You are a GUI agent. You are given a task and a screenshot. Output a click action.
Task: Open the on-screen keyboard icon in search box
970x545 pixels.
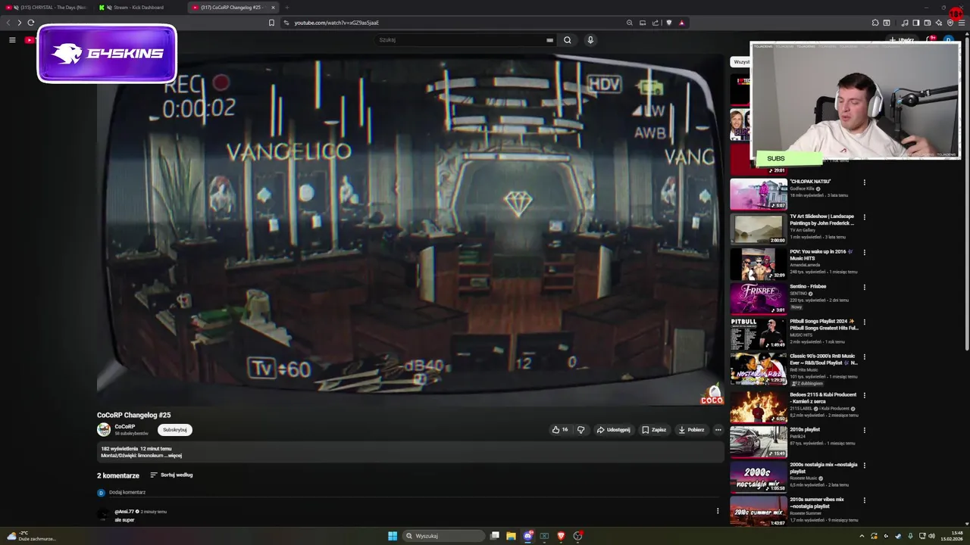tap(549, 40)
